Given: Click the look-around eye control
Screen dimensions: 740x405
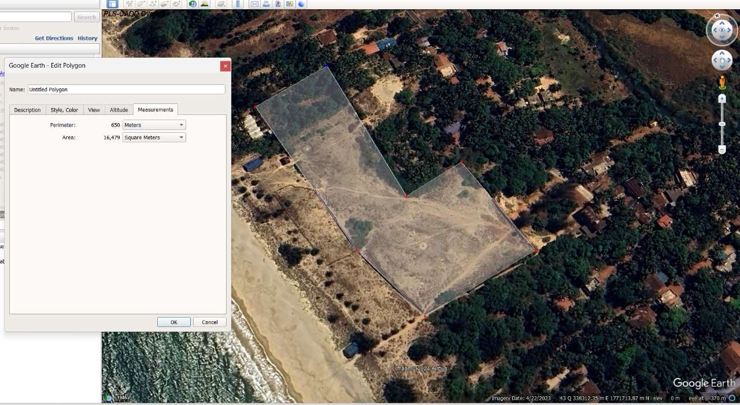Looking at the screenshot, I should point(722,30).
